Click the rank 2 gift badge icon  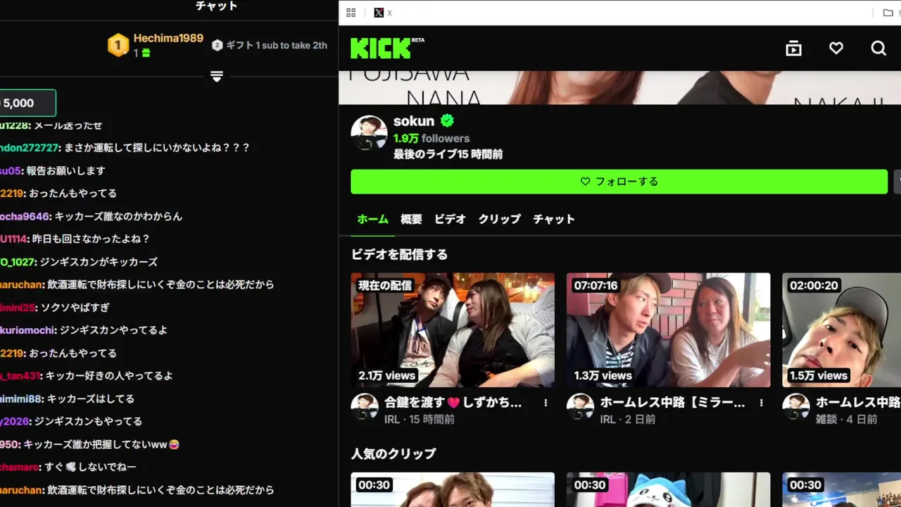click(217, 45)
